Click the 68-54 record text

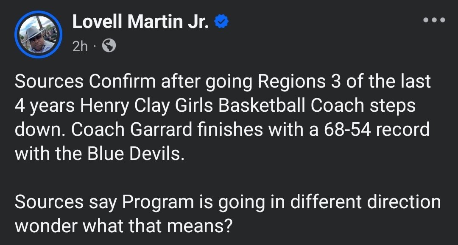tap(377, 129)
